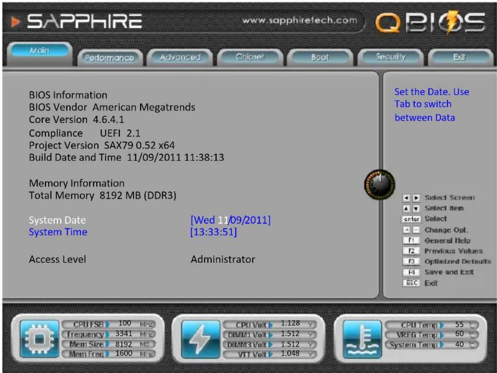This screenshot has width=497, height=373.
Task: Switch to the Security tab
Action: (391, 57)
